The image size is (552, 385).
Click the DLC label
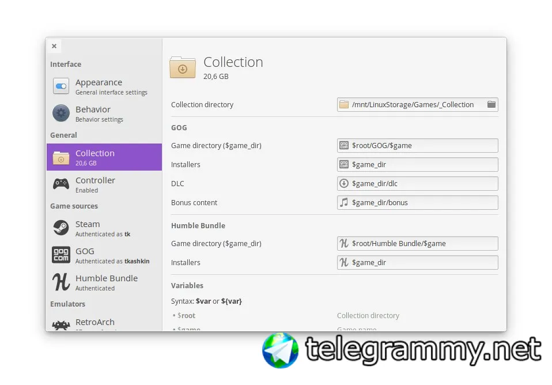coord(177,183)
